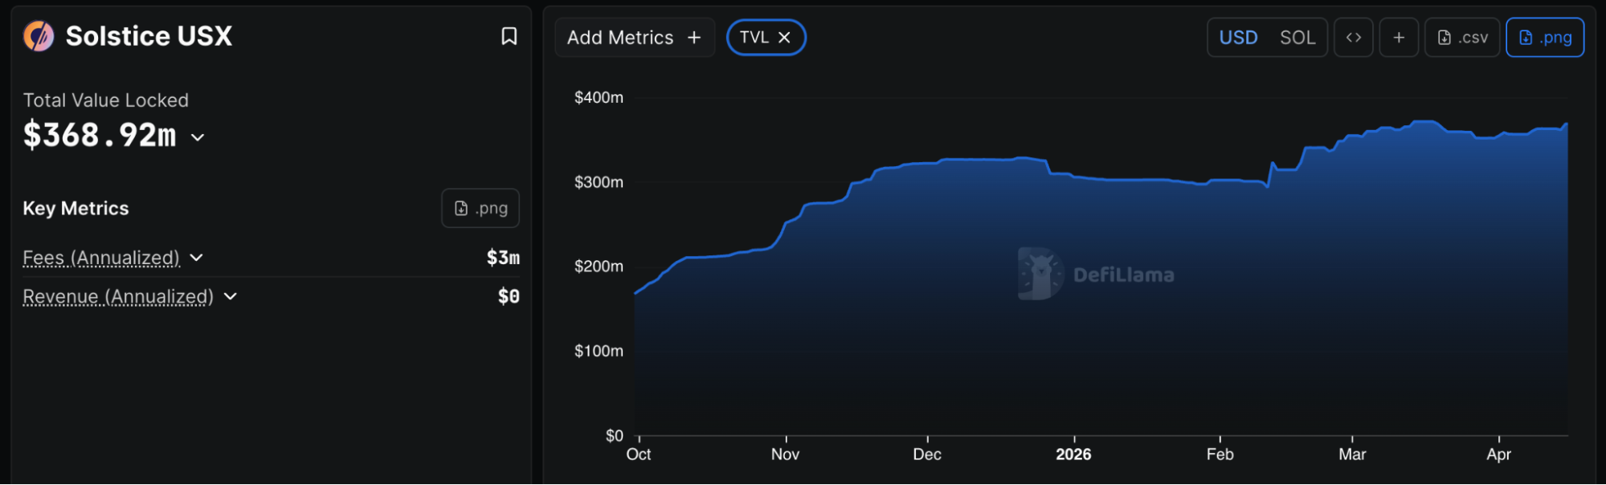This screenshot has width=1606, height=485.
Task: Click the Fees (Annualized) label
Action: pyautogui.click(x=101, y=258)
